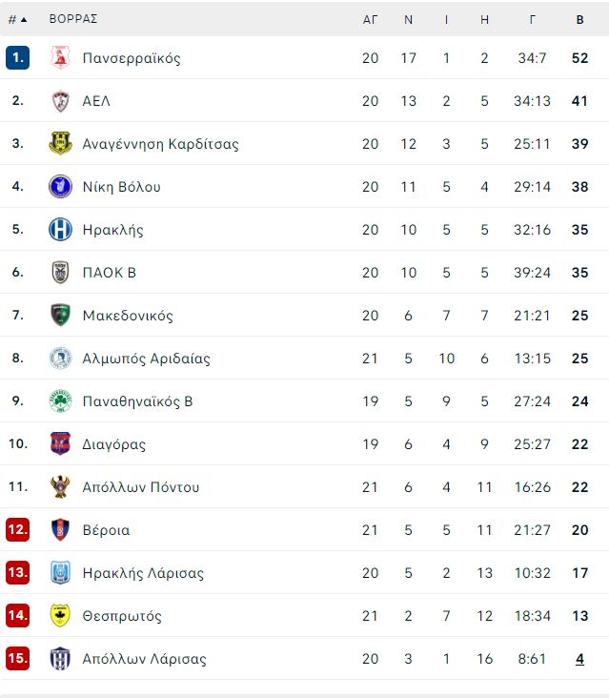Image resolution: width=609 pixels, height=698 pixels.
Task: Open the Αναγέννηση Καρδίτσας yellow crest
Action: pos(60,143)
